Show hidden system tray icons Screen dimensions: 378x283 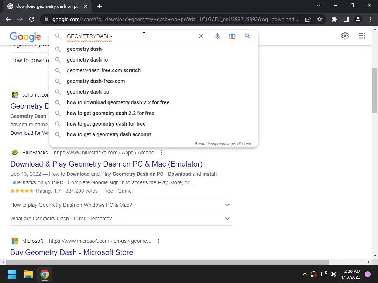pyautogui.click(x=305, y=274)
